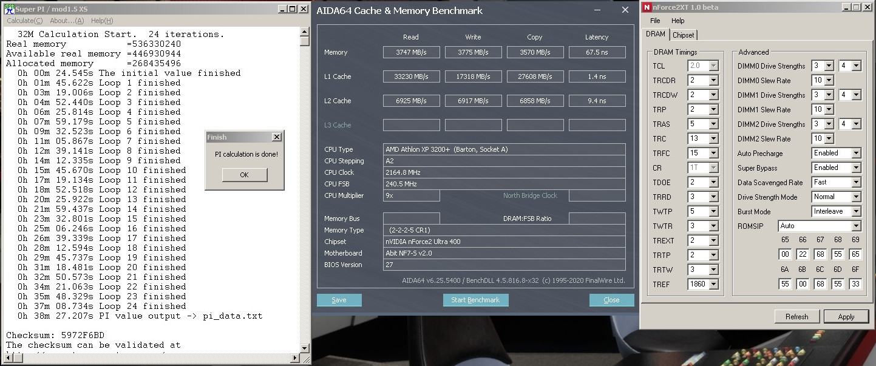Image resolution: width=876 pixels, height=366 pixels.
Task: Open the About menu in Super PI
Action: click(67, 21)
